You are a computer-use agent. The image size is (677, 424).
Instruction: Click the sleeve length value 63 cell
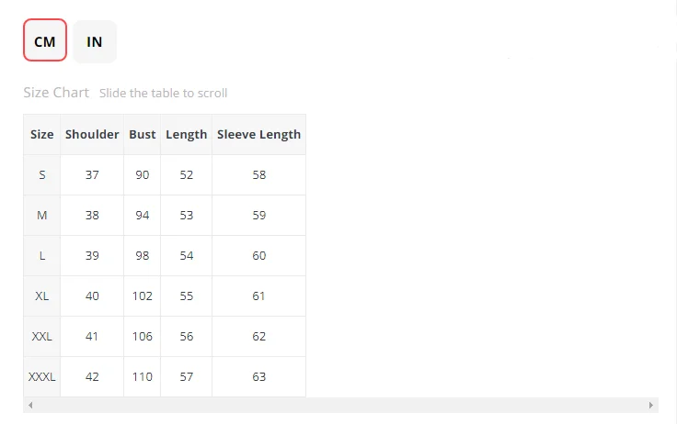point(258,377)
